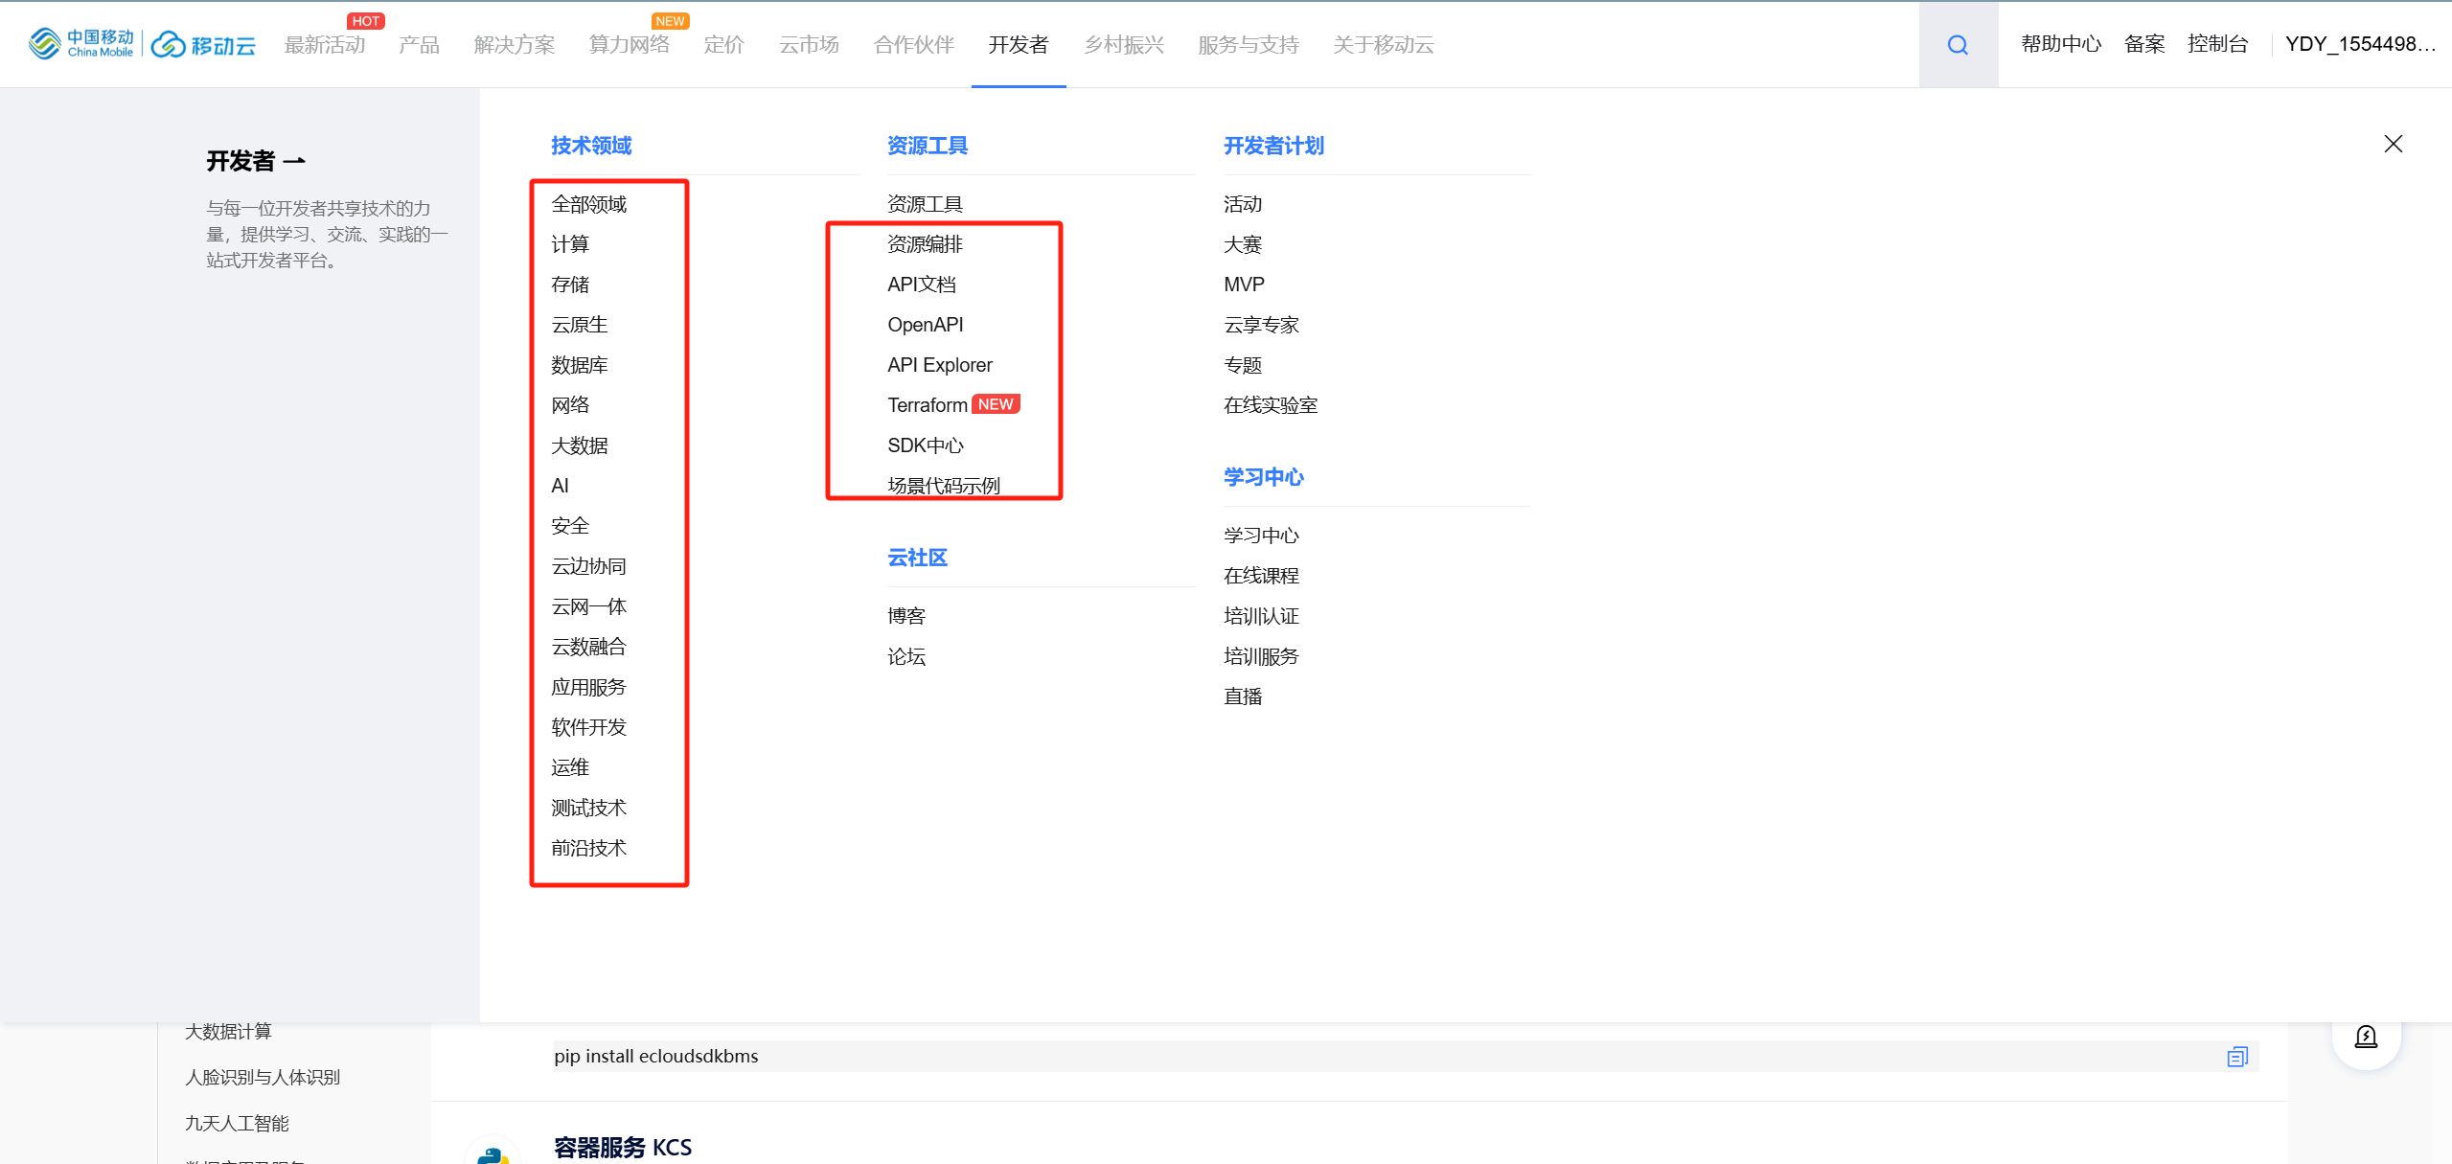
Task: Open the 备案 link
Action: [x=2144, y=44]
